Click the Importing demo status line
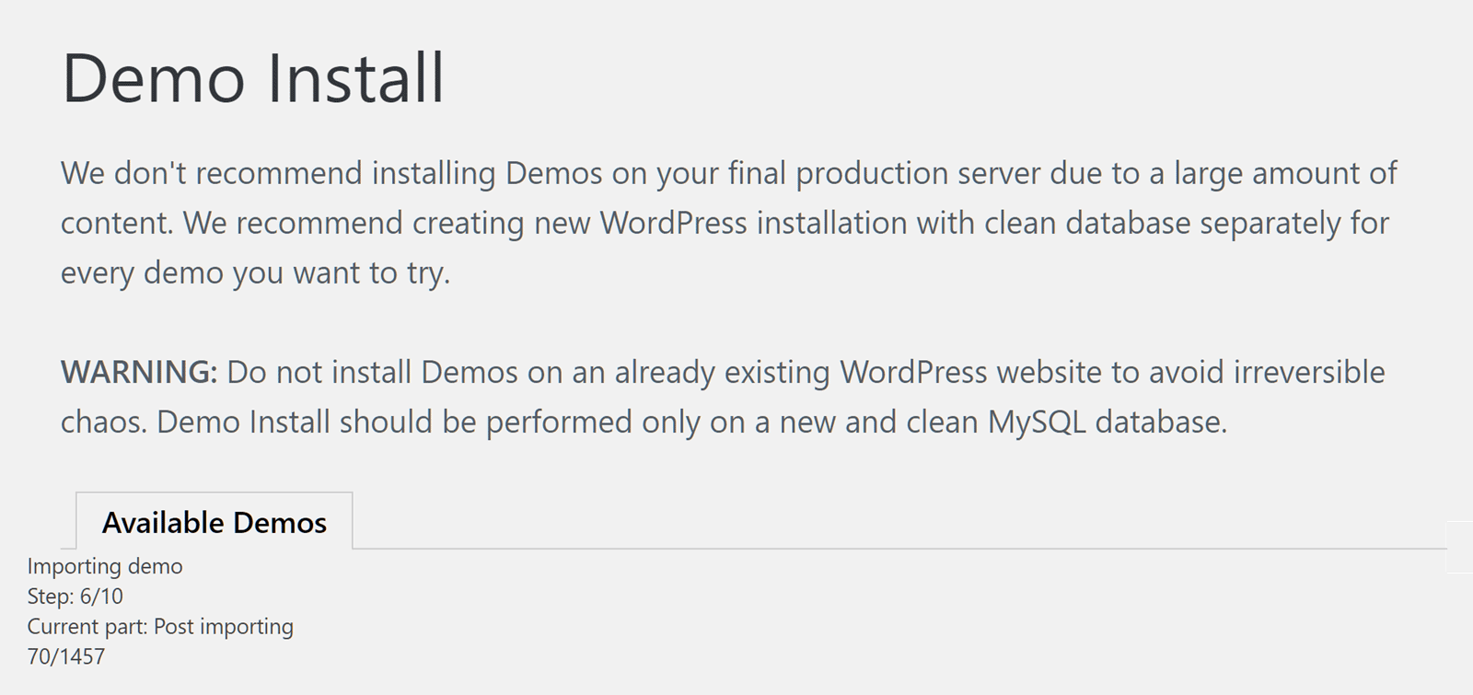 (x=105, y=566)
